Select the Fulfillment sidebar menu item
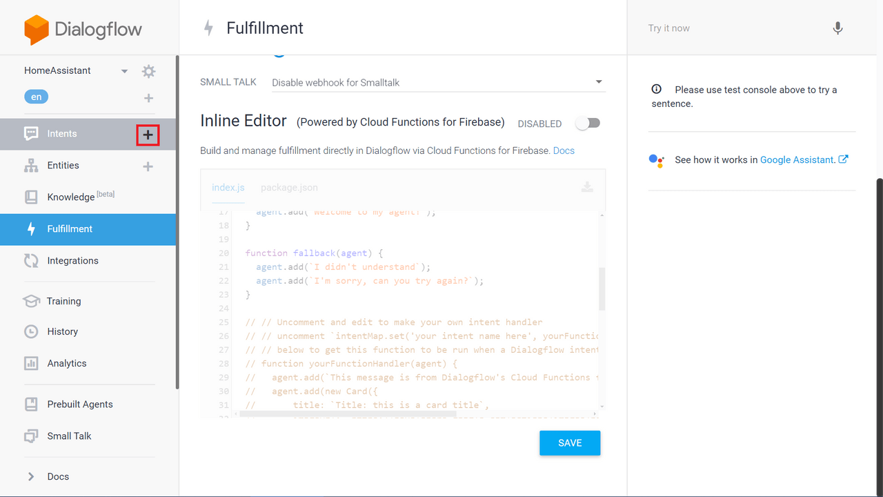Screen dimensions: 883x497 88,229
